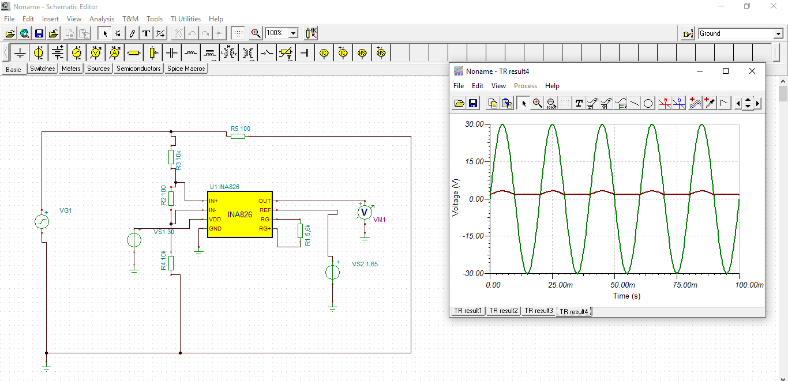Open the Tools menu
Viewport: 788px width, 381px height.
[x=155, y=19]
